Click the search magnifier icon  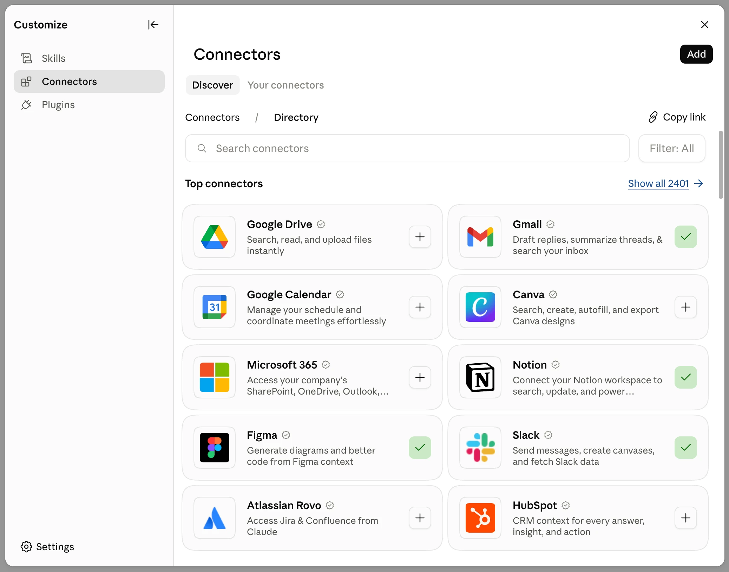click(202, 148)
